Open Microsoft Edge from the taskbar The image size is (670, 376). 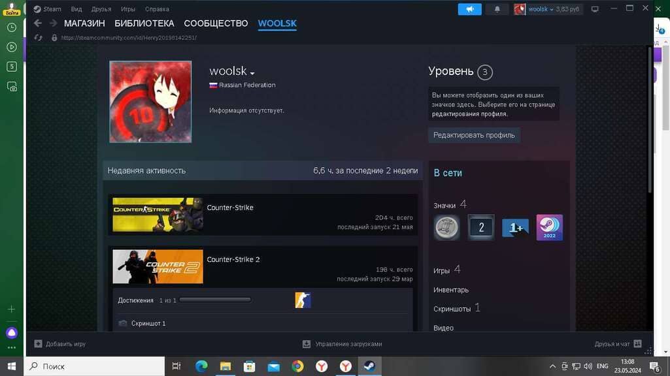coord(201,366)
